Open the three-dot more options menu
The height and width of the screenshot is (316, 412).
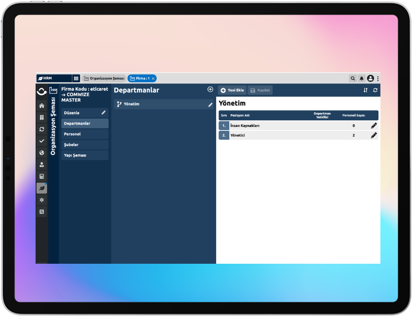(378, 78)
